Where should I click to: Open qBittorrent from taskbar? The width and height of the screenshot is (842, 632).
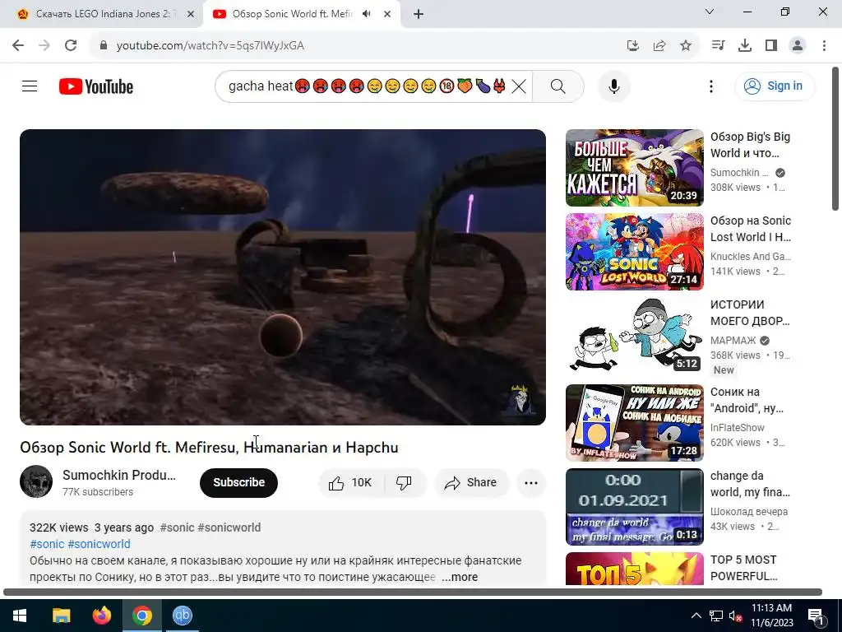[182, 616]
